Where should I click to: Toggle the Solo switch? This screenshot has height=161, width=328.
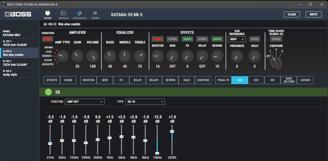[x=255, y=39]
